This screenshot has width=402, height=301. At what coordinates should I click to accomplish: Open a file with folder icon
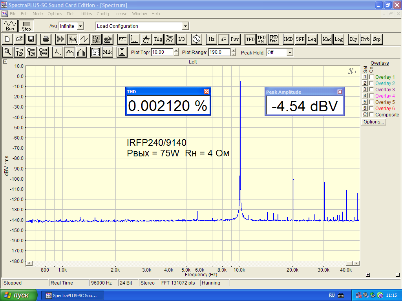19,39
